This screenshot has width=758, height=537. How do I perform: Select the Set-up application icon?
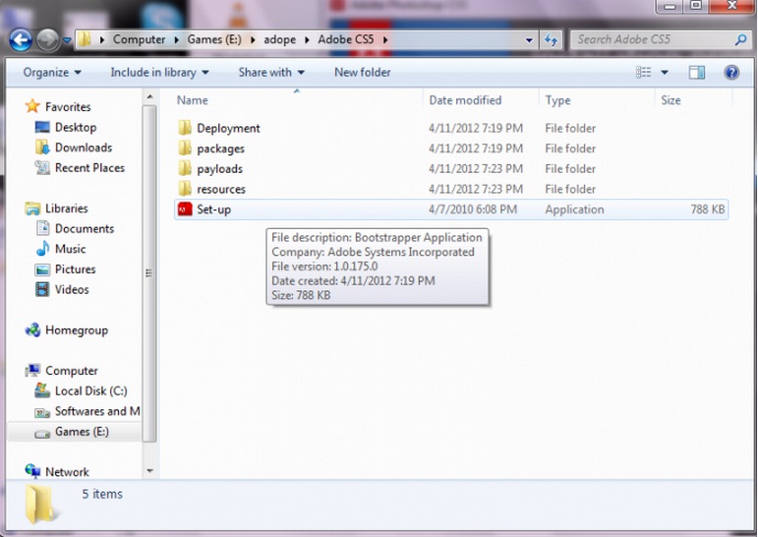click(x=185, y=209)
